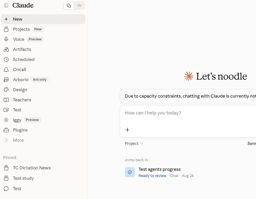Image resolution: width=256 pixels, height=199 pixels.
Task: Select Plugins in the sidebar
Action: click(x=43, y=130)
